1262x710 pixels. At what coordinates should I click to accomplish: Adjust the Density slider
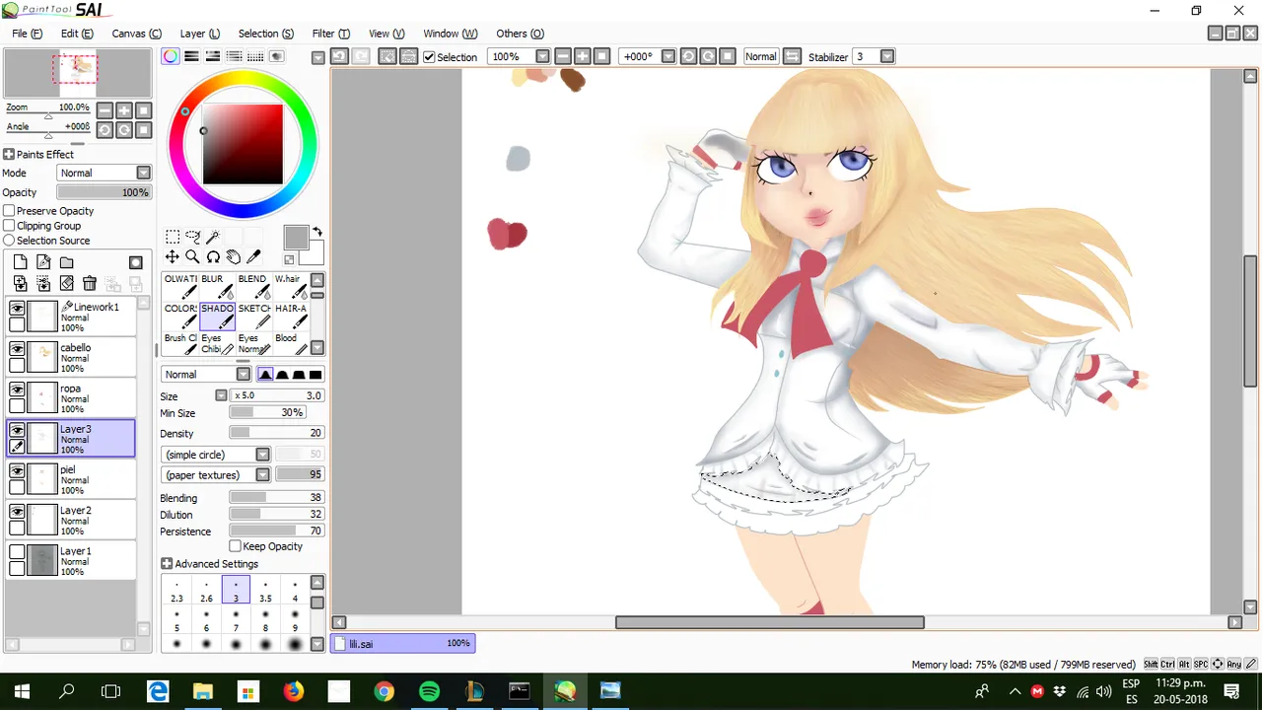pyautogui.click(x=276, y=433)
